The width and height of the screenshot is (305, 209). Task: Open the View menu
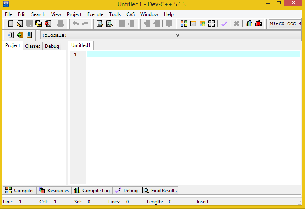(x=56, y=14)
